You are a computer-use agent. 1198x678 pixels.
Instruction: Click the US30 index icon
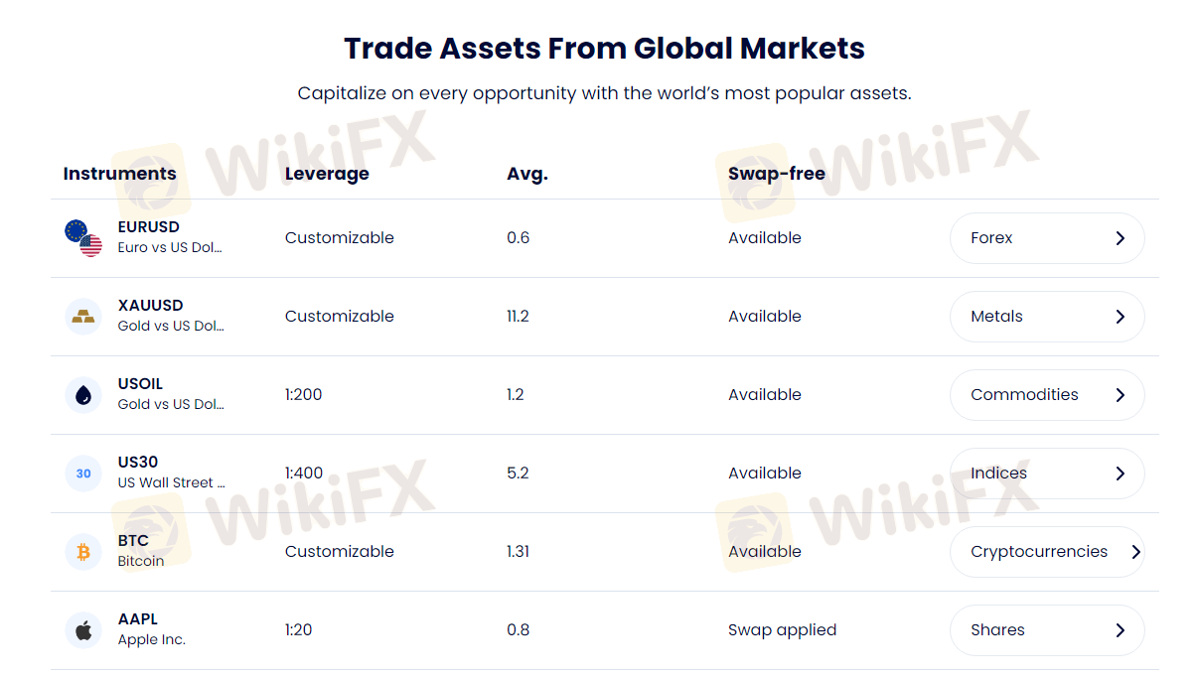(x=83, y=474)
